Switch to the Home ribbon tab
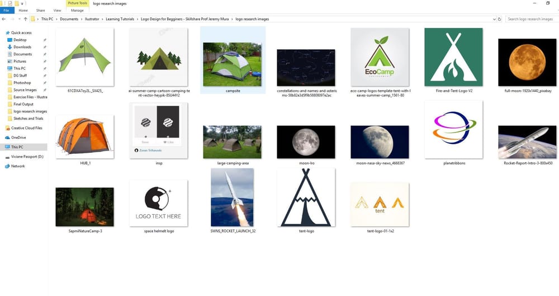 (23, 11)
